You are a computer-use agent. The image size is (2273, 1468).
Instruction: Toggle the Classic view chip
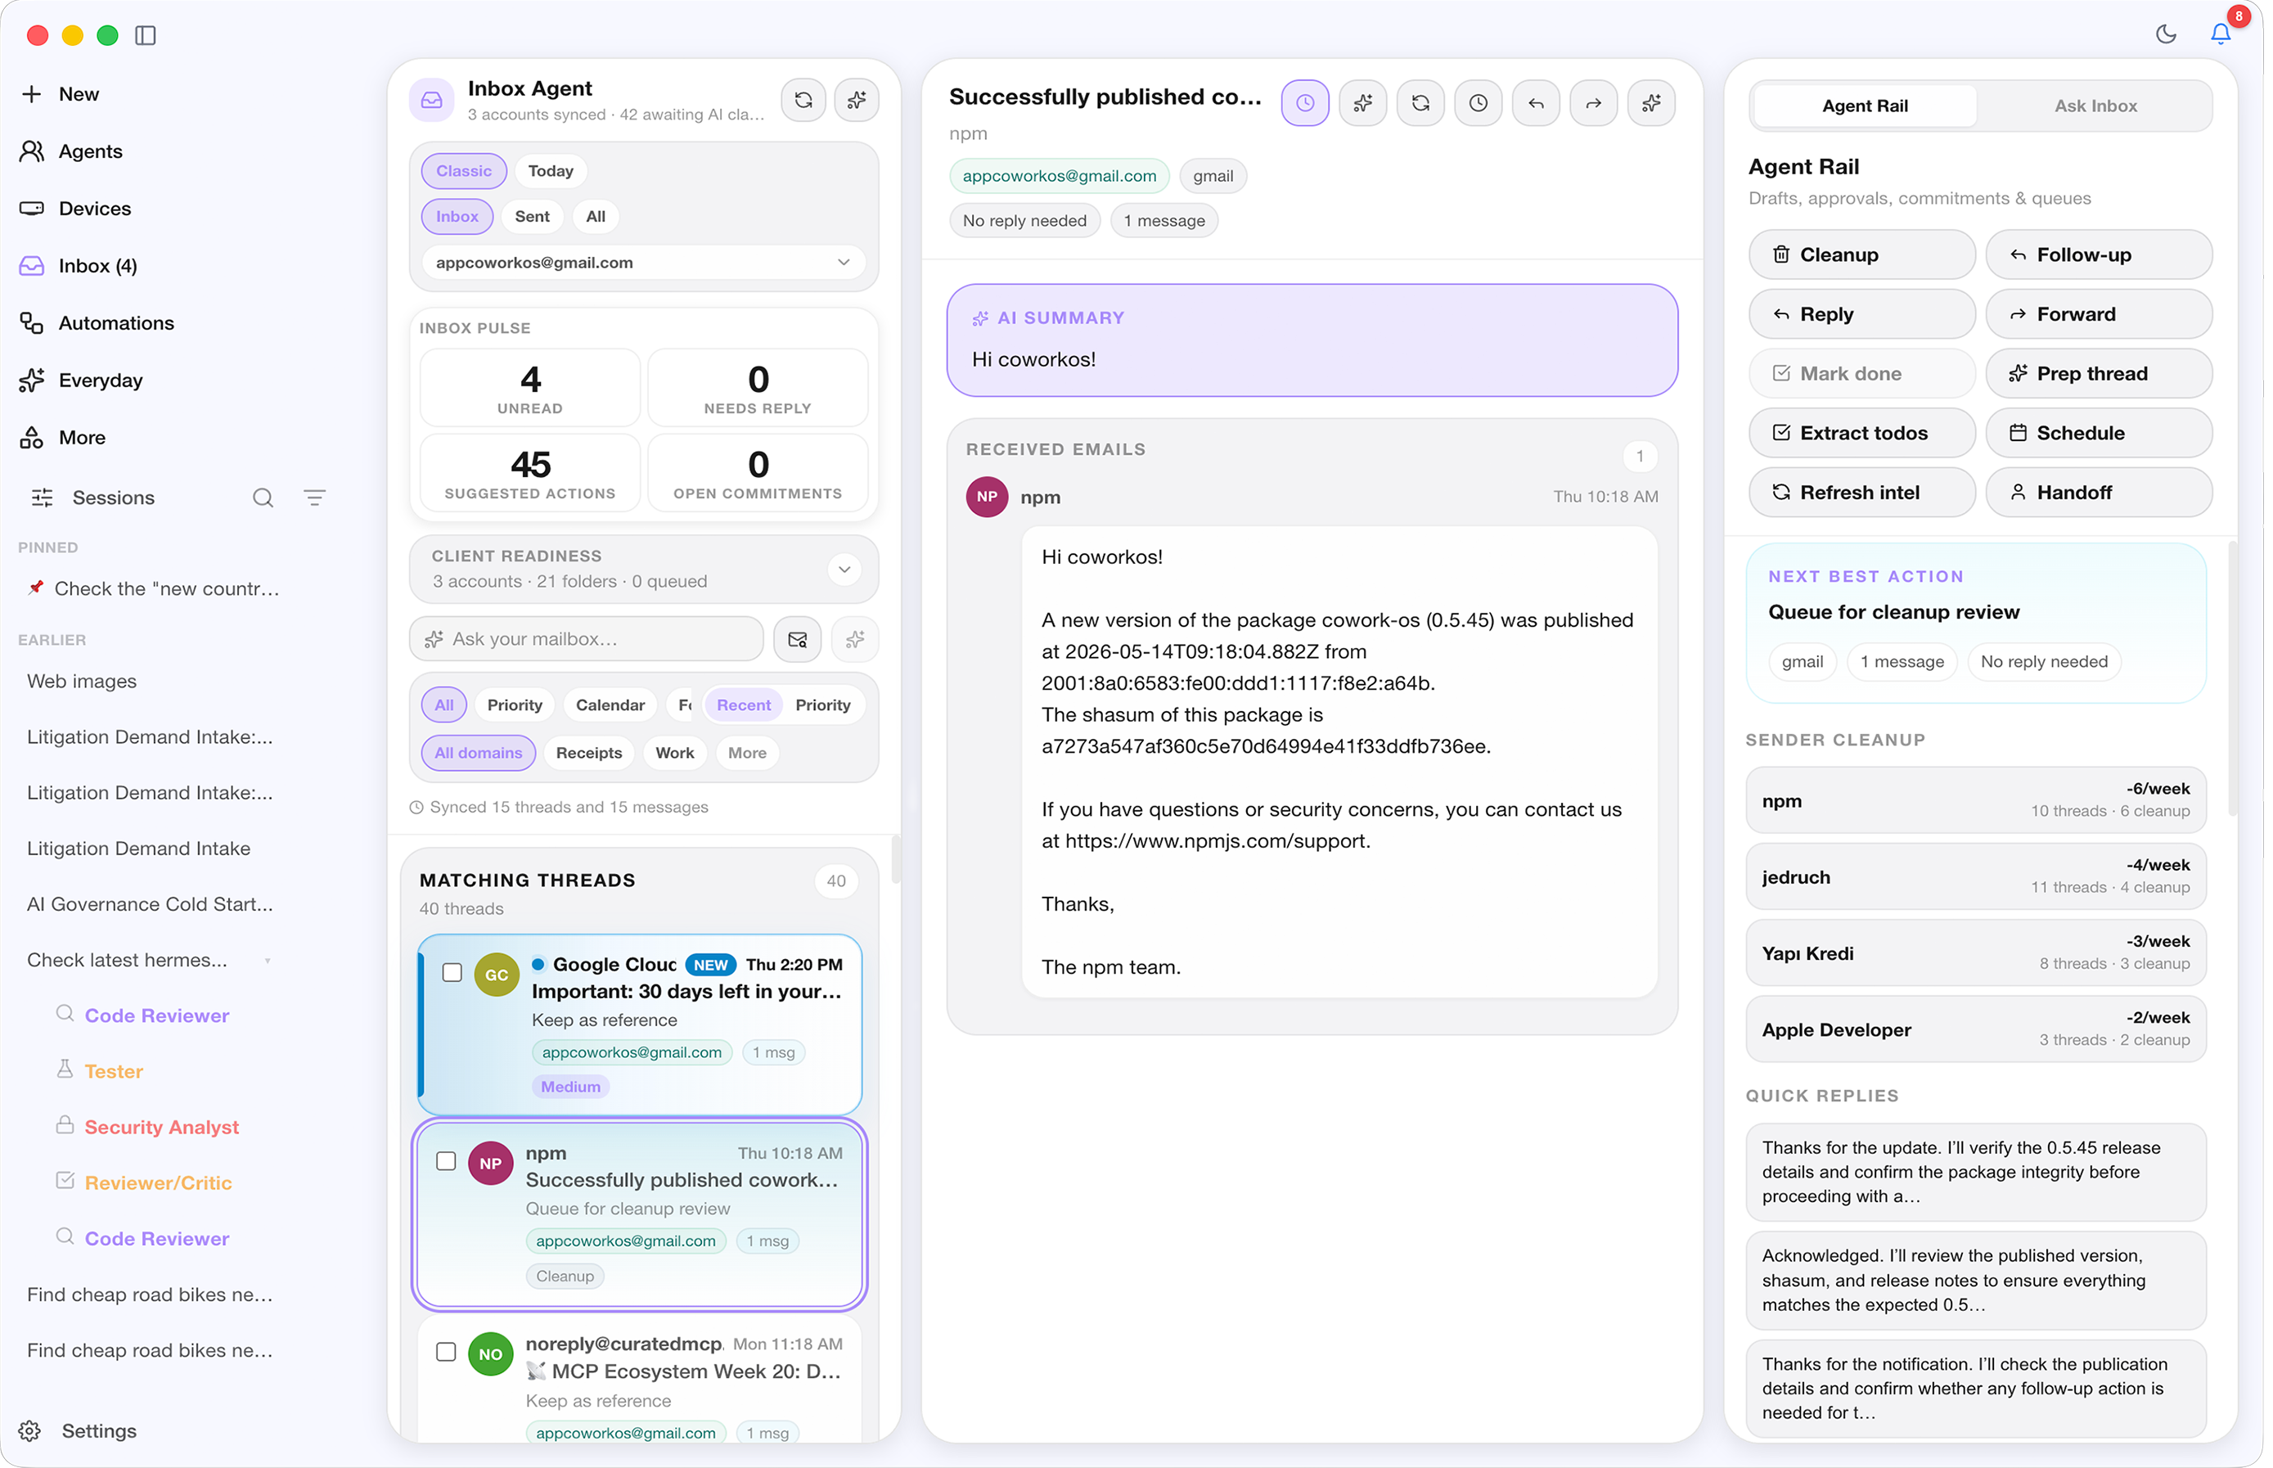point(464,171)
